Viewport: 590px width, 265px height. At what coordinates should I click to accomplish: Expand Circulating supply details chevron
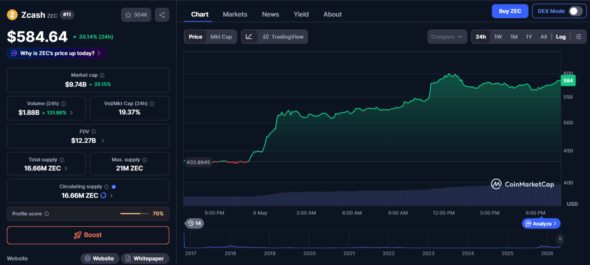point(111,196)
